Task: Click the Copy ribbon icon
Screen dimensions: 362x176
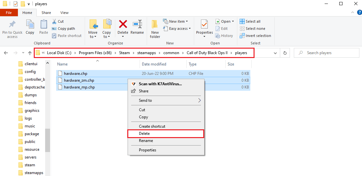Action: (x=30, y=24)
